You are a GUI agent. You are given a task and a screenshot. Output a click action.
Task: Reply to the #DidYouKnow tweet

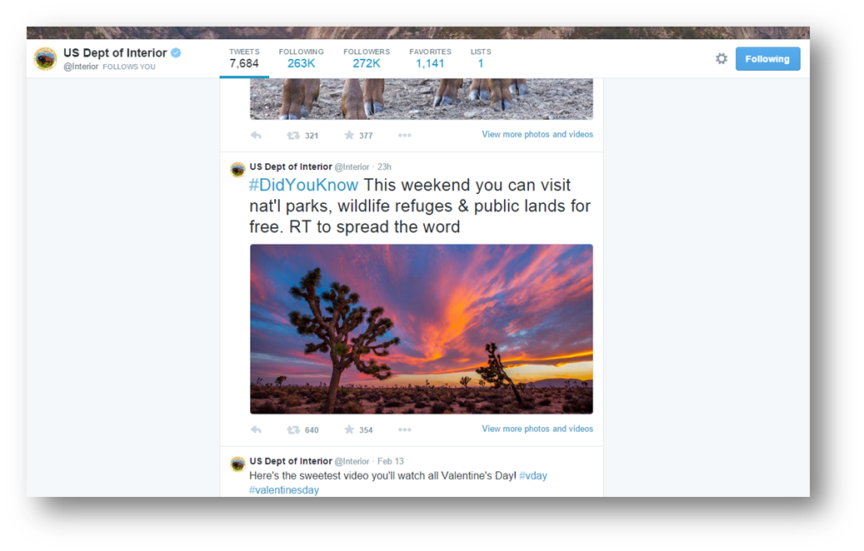(257, 429)
